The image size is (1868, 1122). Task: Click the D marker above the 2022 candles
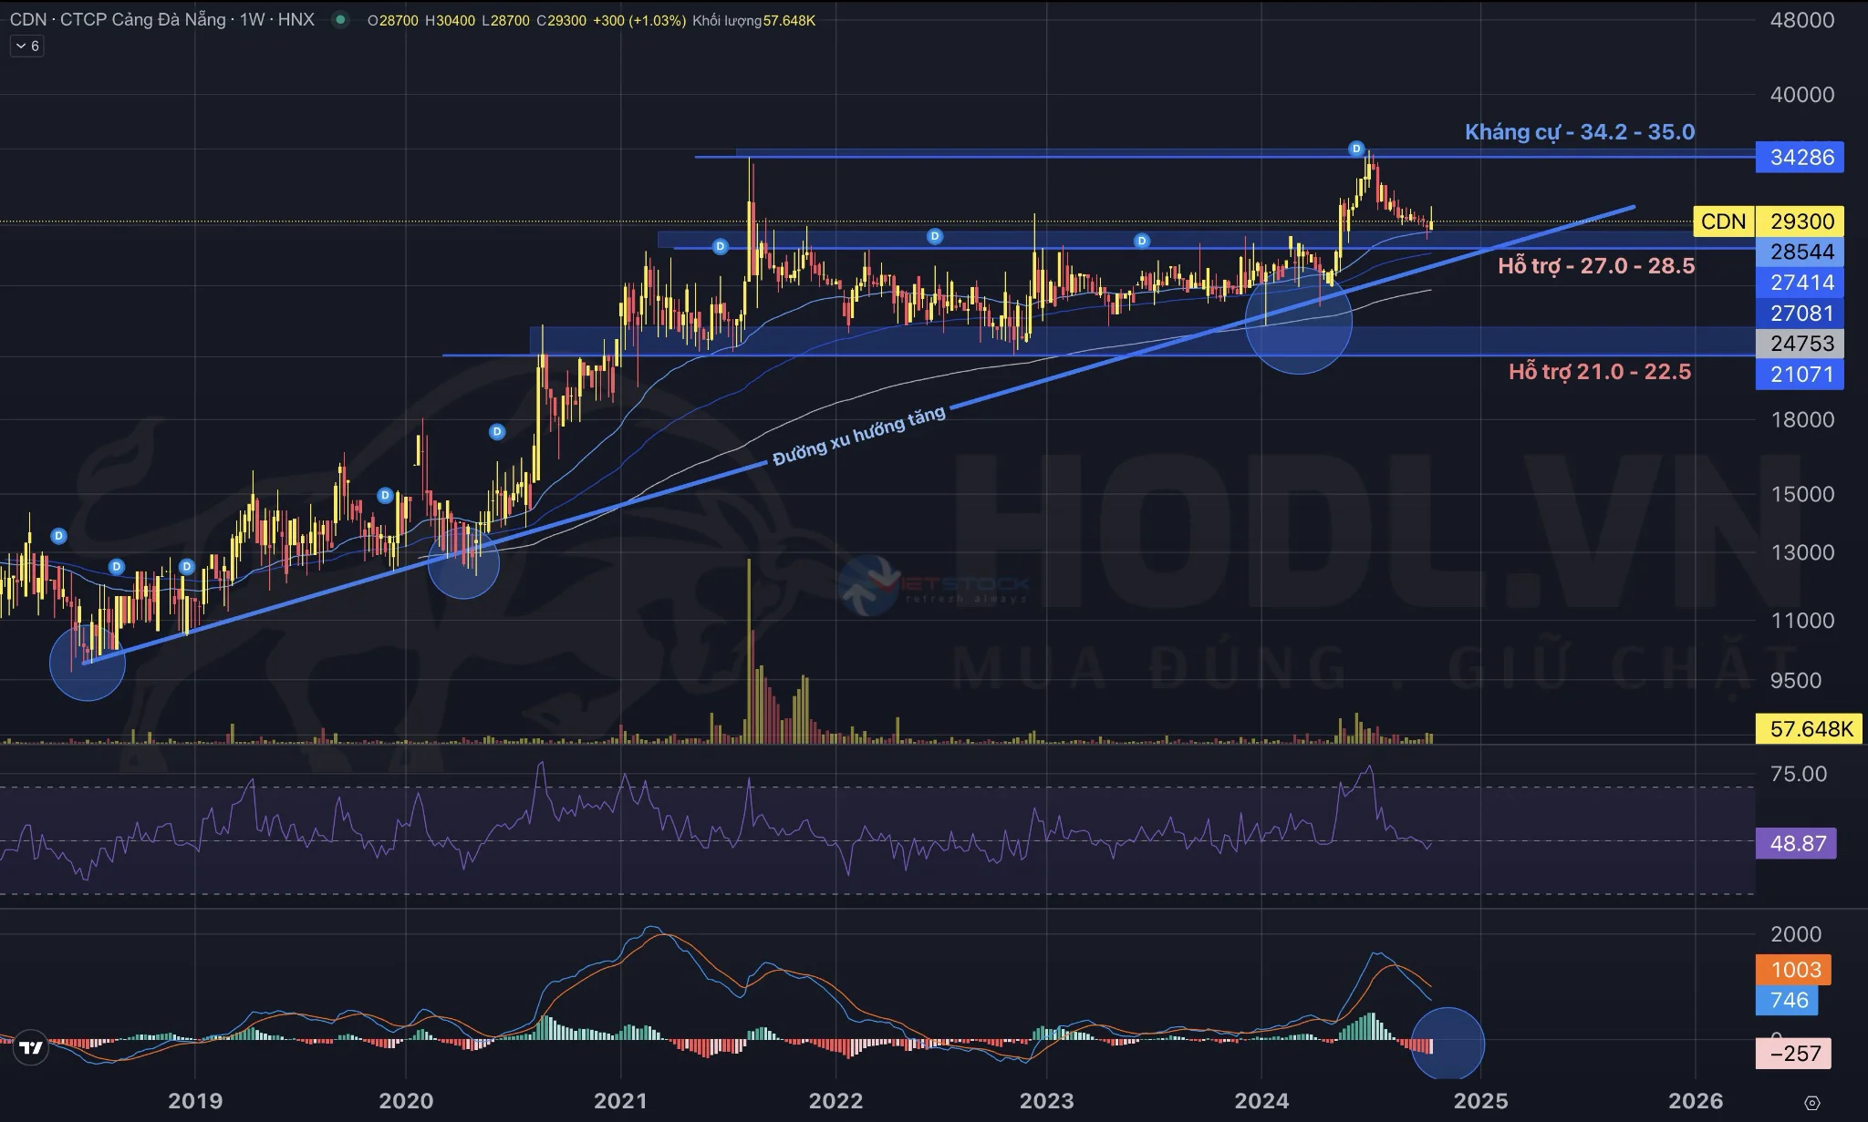point(934,237)
